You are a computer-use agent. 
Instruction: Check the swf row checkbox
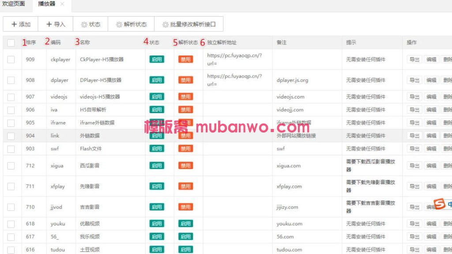click(x=11, y=149)
